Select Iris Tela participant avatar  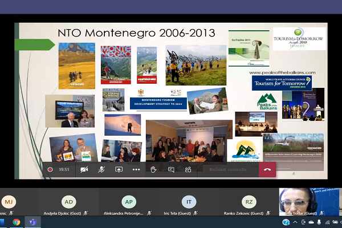click(189, 202)
